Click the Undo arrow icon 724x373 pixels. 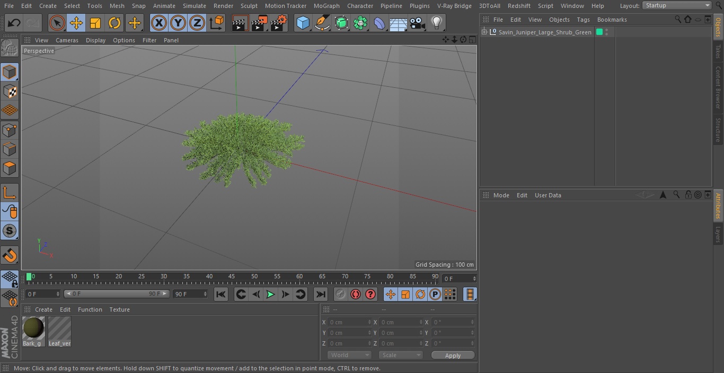pos(14,23)
